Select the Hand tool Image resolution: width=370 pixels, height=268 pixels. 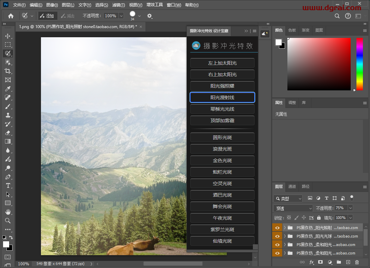(x=8, y=212)
